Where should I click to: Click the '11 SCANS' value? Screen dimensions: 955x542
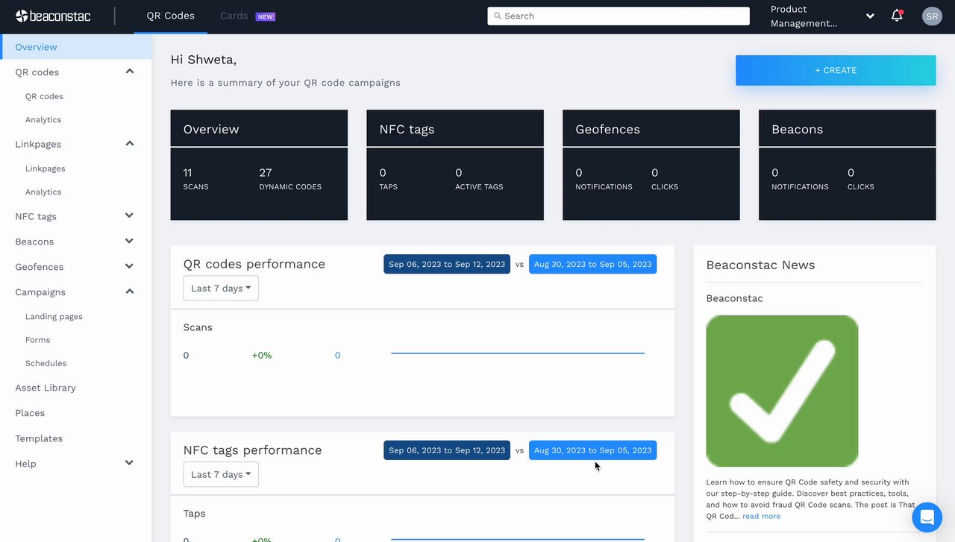click(196, 179)
